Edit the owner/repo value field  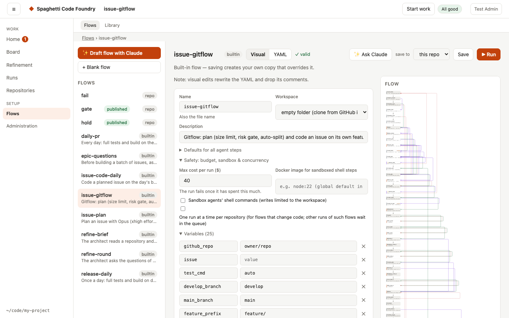[x=298, y=246]
